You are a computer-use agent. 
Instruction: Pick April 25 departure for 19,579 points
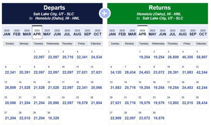click(82, 102)
